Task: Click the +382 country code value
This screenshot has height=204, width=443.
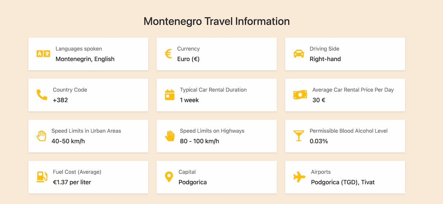Action: pyautogui.click(x=61, y=100)
